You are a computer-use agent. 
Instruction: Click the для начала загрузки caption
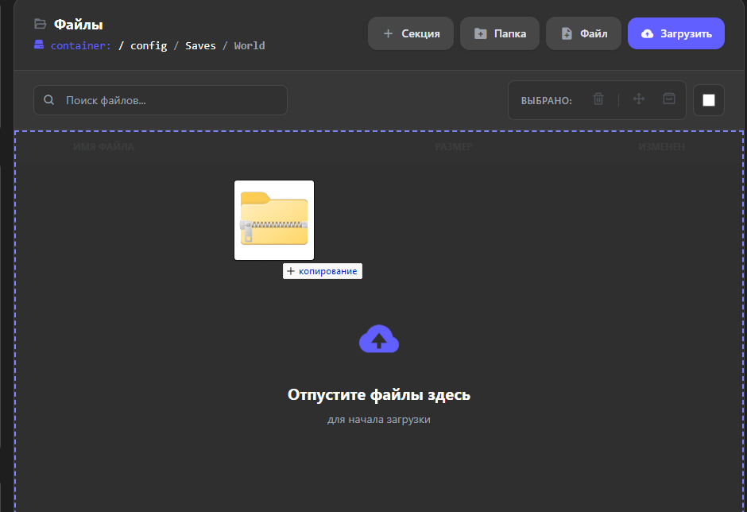(x=379, y=420)
